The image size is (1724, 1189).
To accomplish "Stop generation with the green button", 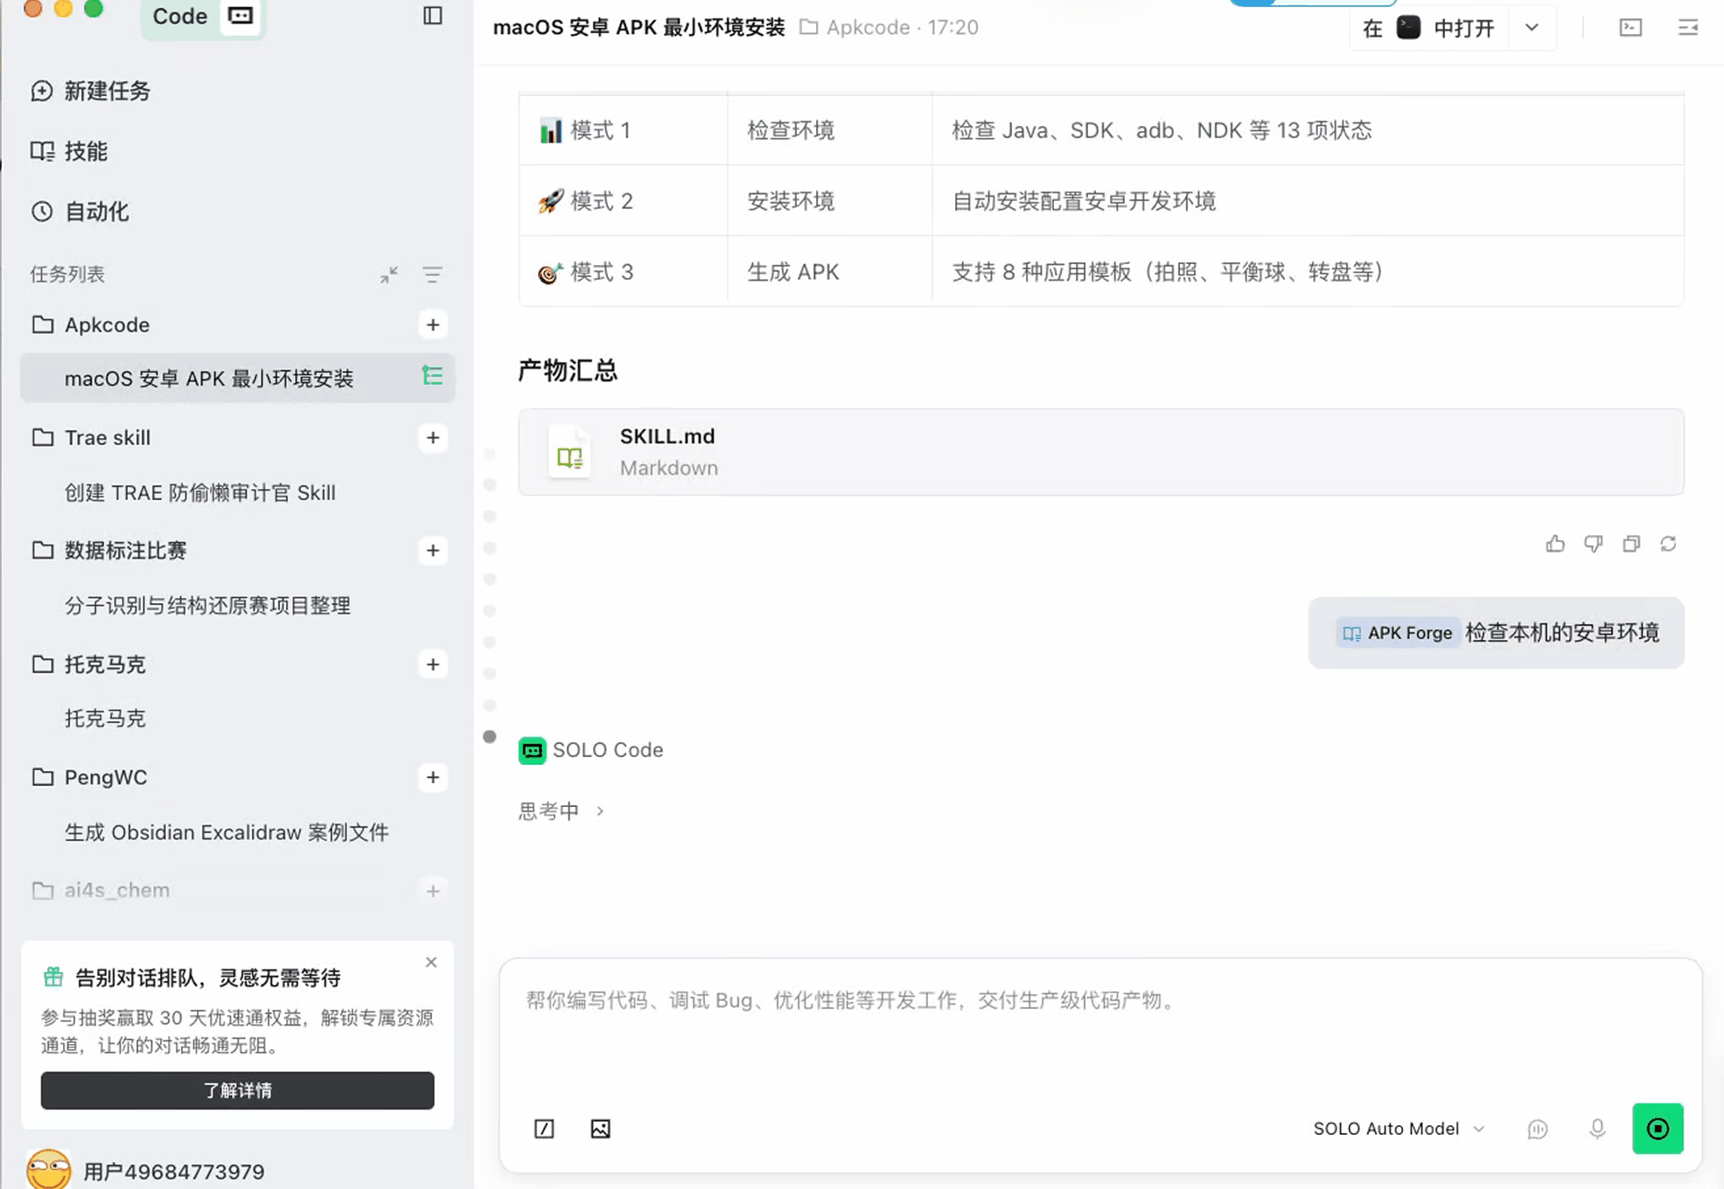I will pos(1658,1129).
